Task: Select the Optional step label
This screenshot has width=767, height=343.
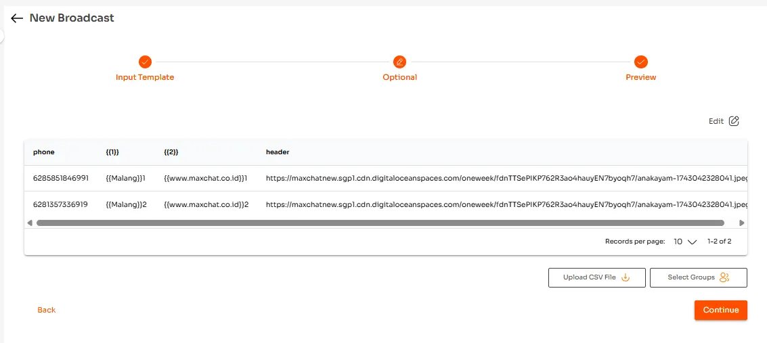Action: click(x=399, y=77)
